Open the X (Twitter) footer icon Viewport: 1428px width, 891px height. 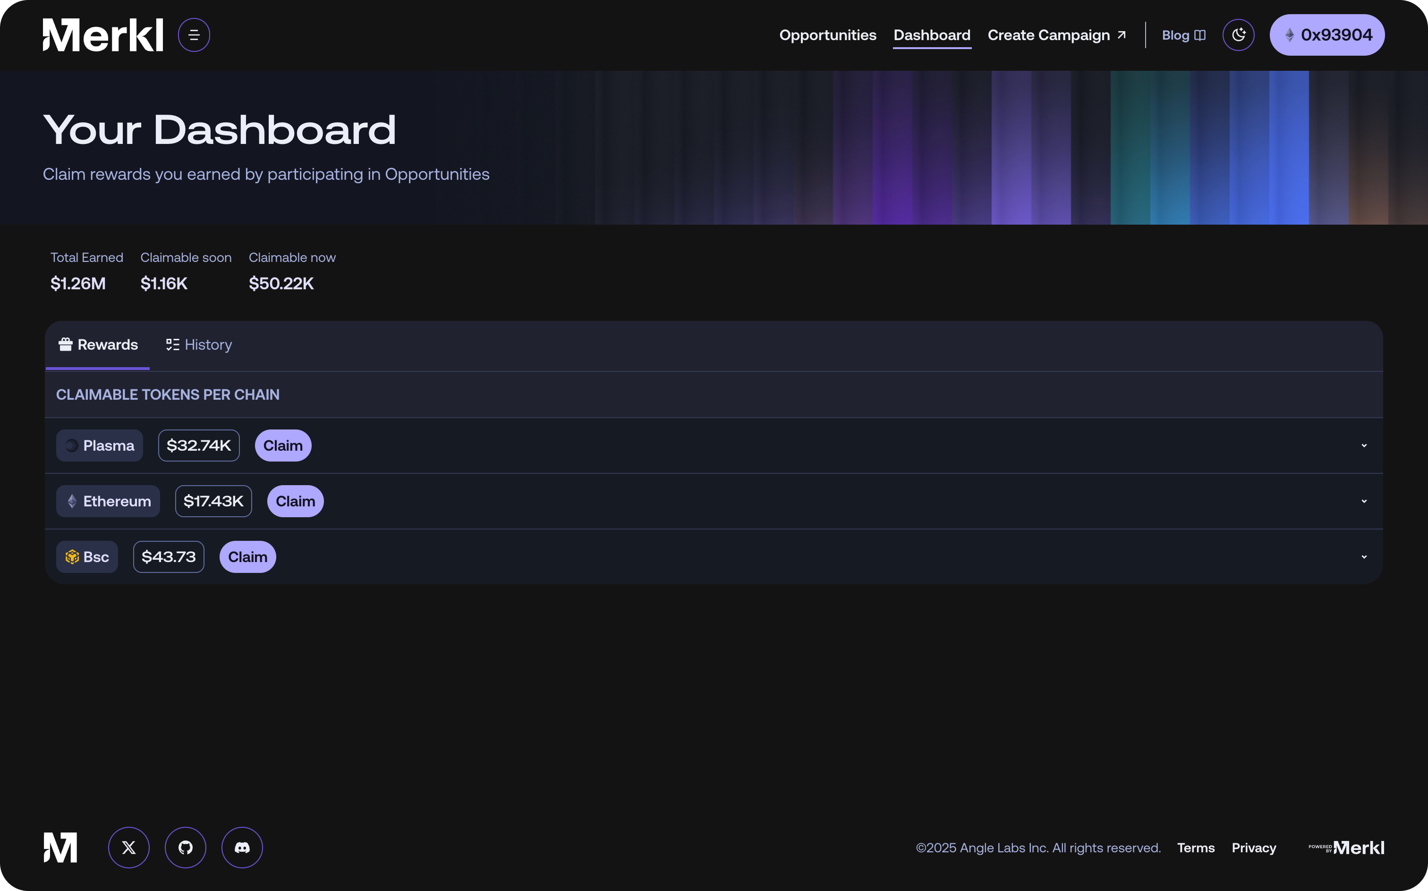128,848
